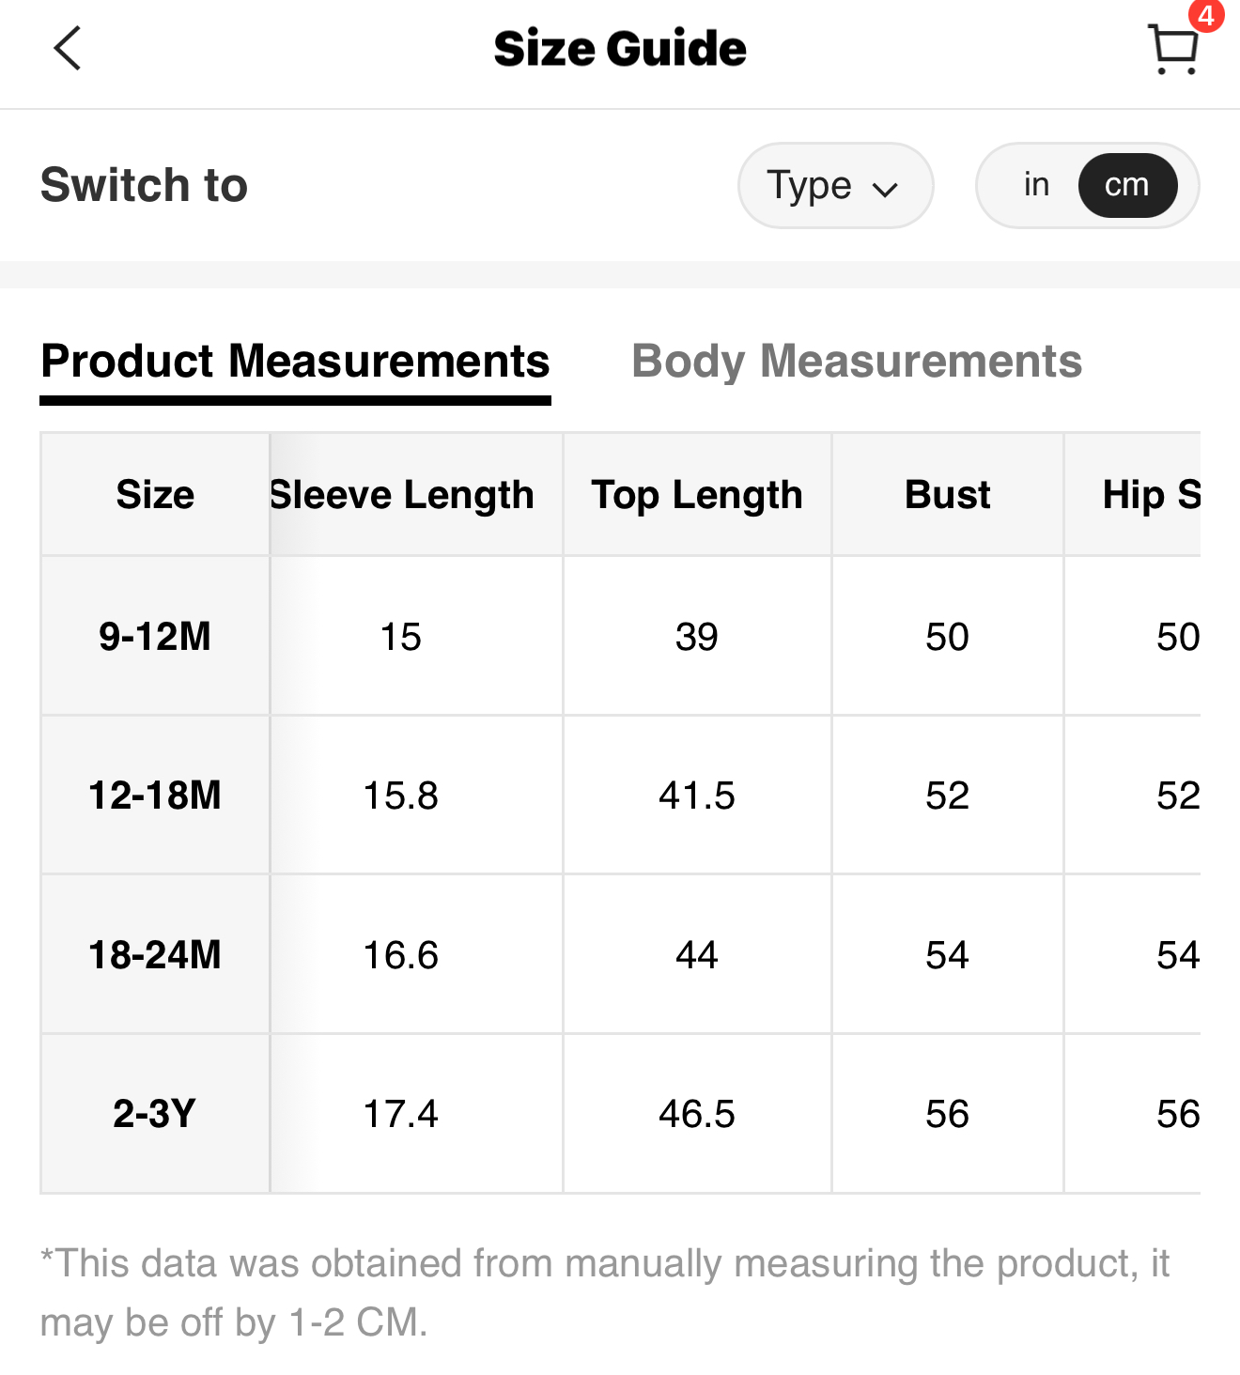This screenshot has height=1375, width=1240.
Task: Switch units to inches
Action: point(1036,185)
